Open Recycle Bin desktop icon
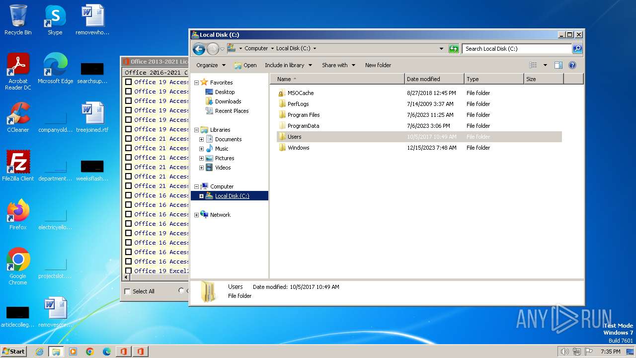This screenshot has height=358, width=636. click(18, 20)
